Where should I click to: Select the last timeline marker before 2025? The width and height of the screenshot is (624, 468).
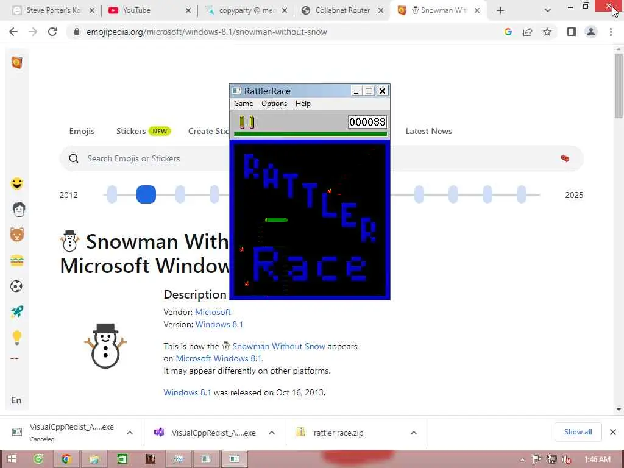[522, 194]
